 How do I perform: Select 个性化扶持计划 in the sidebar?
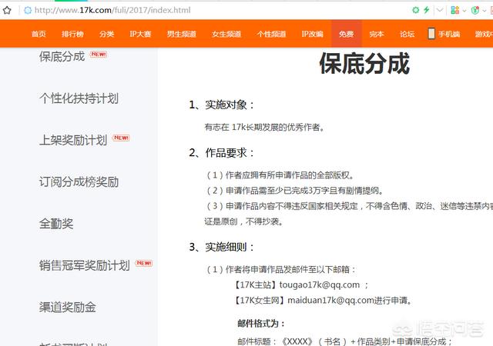click(79, 98)
